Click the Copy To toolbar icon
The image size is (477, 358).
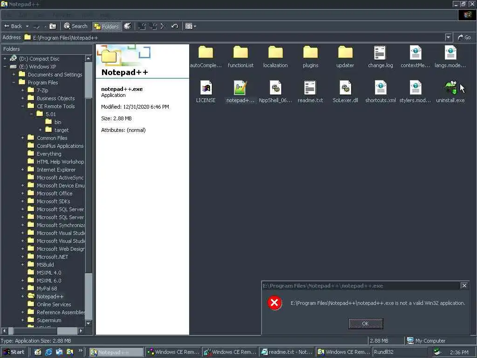[x=153, y=27]
